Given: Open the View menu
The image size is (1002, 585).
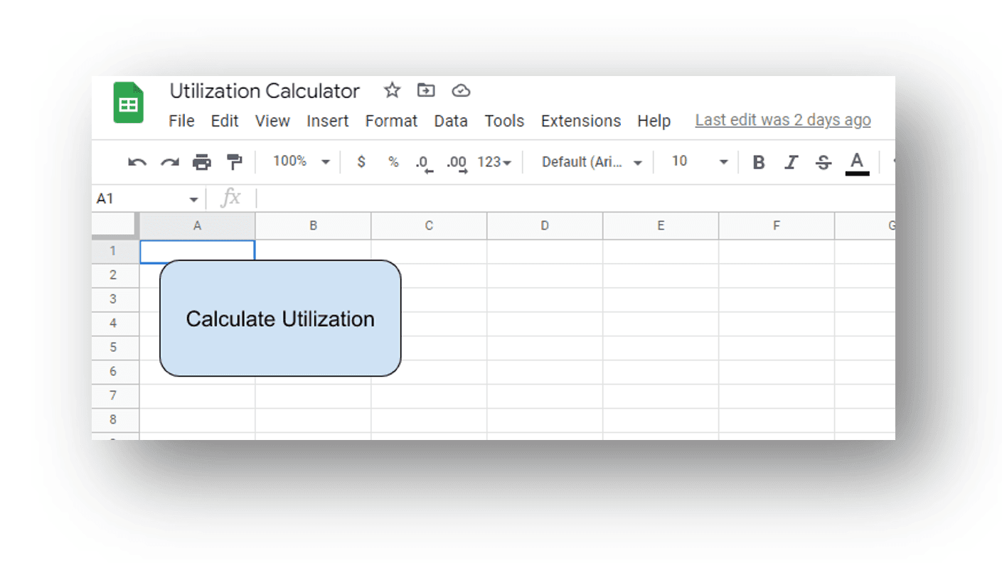Looking at the screenshot, I should pos(272,121).
